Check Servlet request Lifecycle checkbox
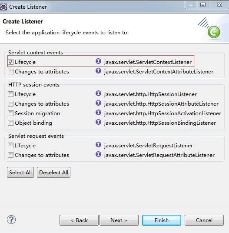 [x=10, y=146]
